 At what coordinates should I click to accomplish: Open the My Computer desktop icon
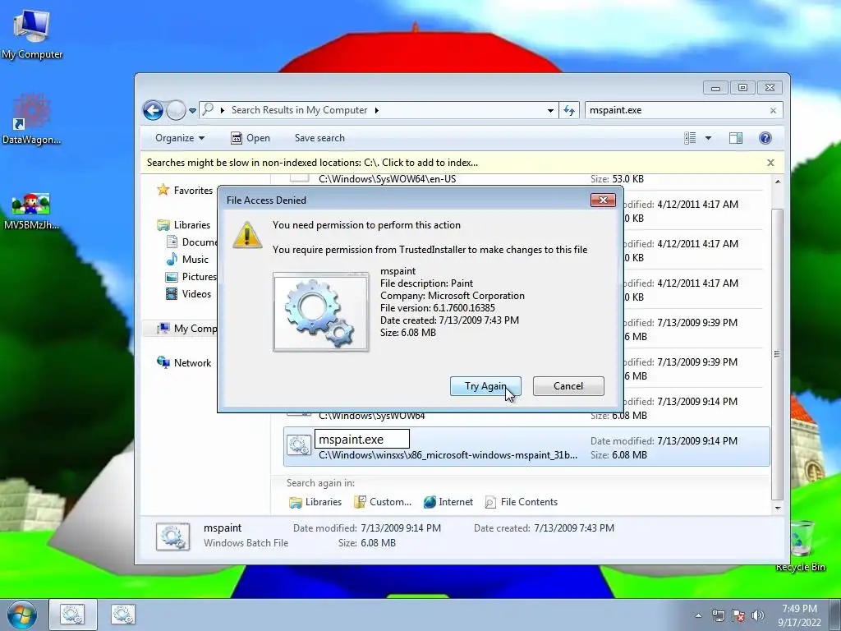tap(32, 35)
